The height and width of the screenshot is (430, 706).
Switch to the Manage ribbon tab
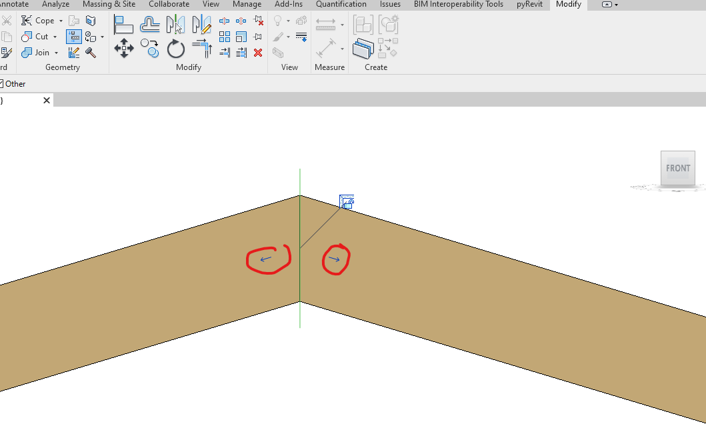[247, 5]
